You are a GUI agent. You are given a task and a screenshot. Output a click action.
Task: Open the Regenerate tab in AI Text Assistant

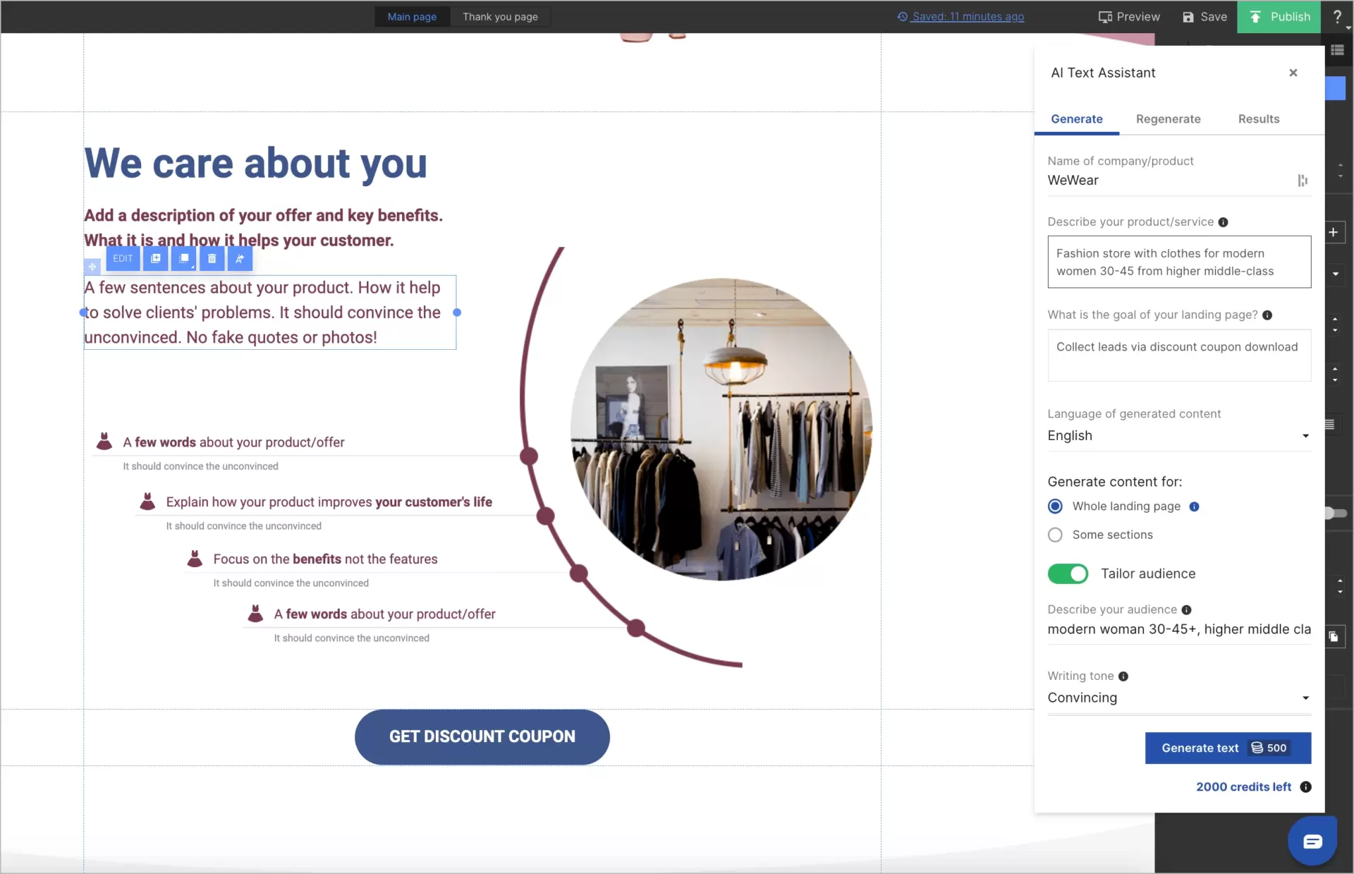coord(1168,119)
